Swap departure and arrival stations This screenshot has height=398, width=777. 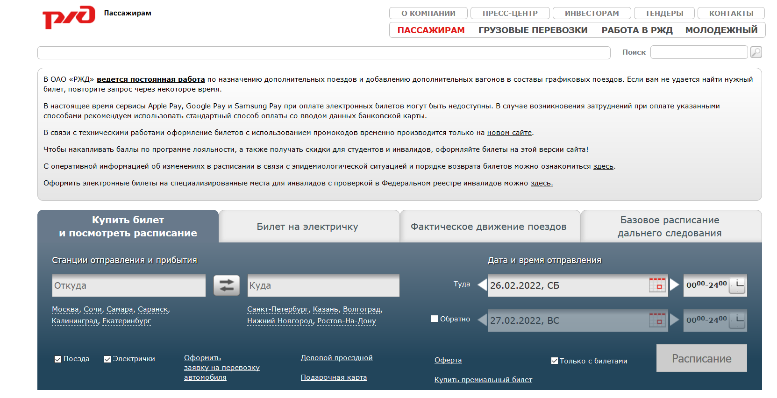pyautogui.click(x=227, y=285)
